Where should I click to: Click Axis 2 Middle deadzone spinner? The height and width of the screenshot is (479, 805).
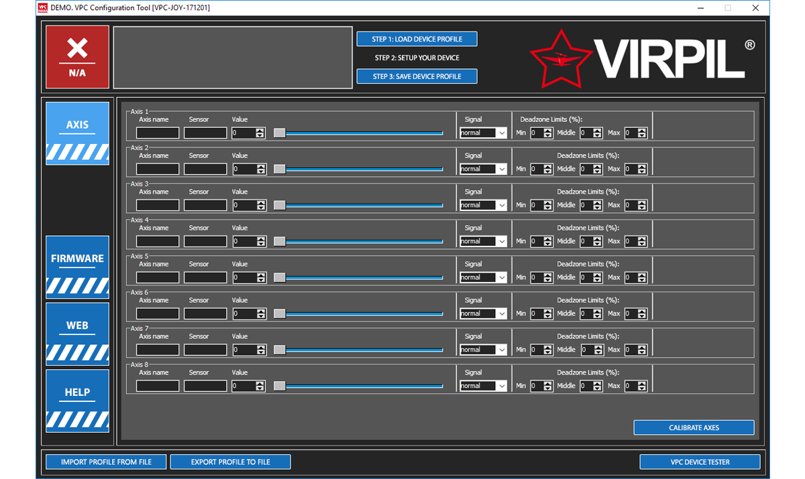click(591, 169)
